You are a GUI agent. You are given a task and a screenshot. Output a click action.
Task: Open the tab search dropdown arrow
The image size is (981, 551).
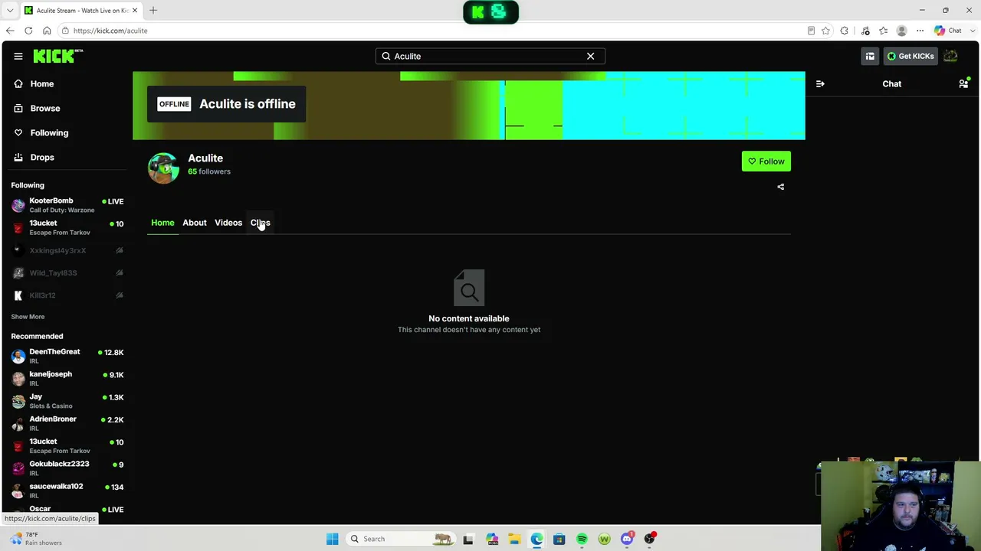[10, 10]
